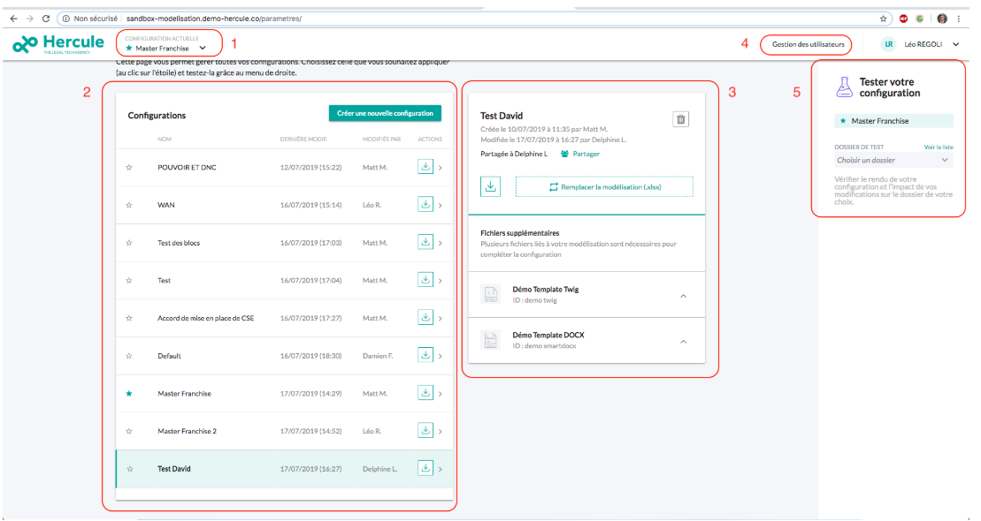This screenshot has width=981, height=521.
Task: Click the star in the Test row dated 16/07/2019 (17:04)
Action: tap(129, 281)
